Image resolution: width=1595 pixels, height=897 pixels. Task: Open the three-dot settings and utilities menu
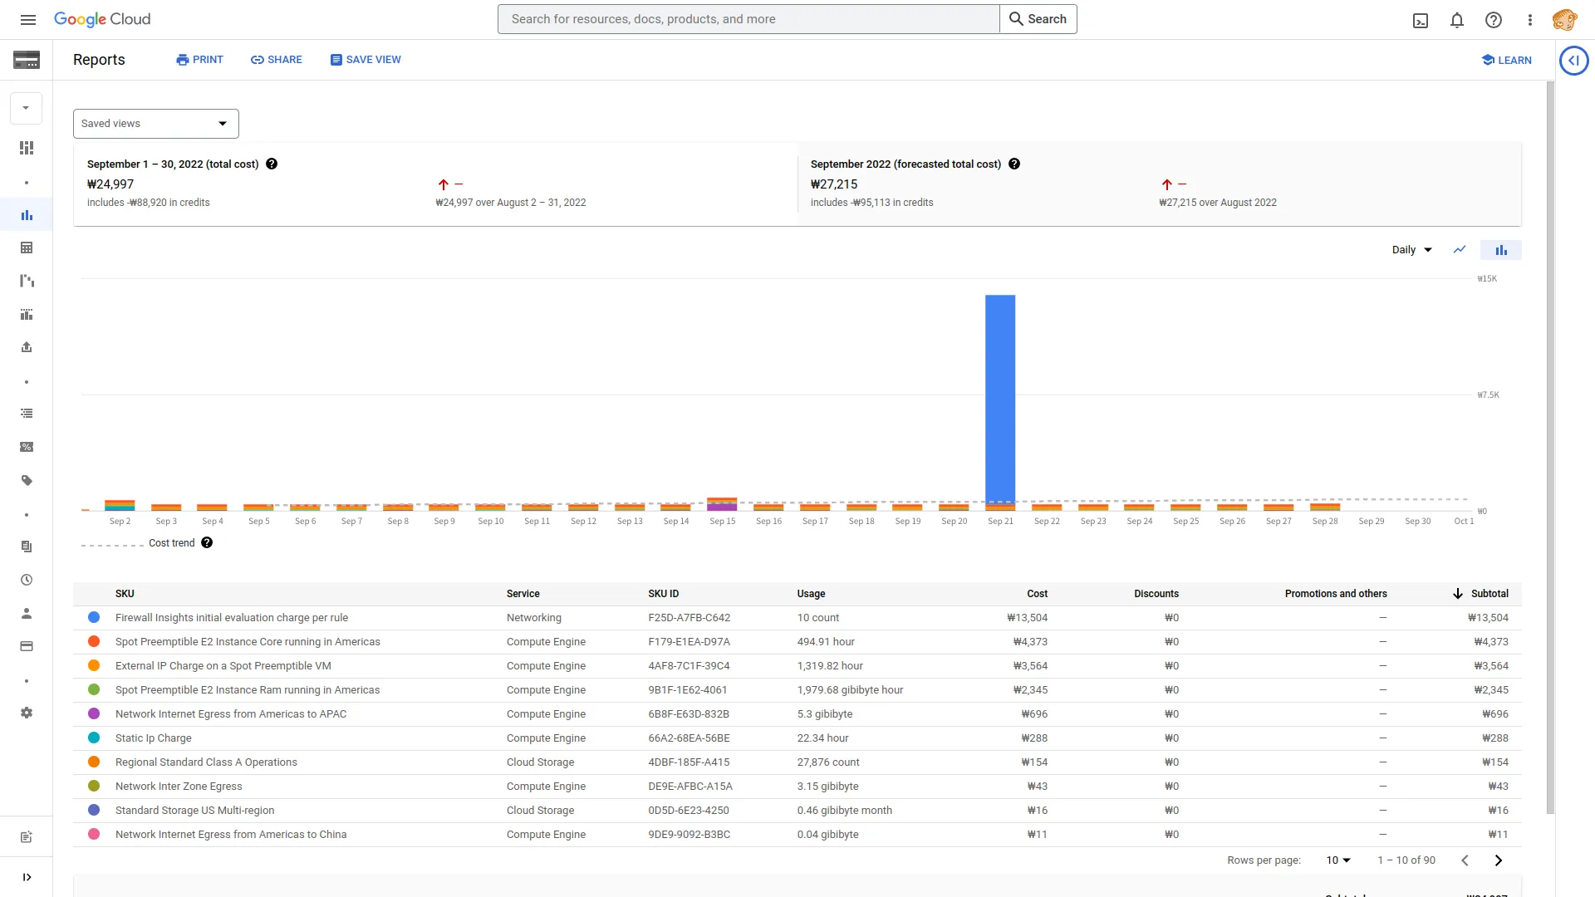1530,20
